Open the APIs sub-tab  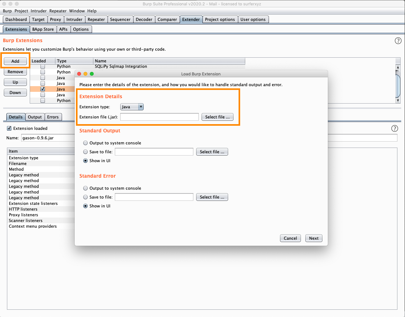[x=63, y=29]
